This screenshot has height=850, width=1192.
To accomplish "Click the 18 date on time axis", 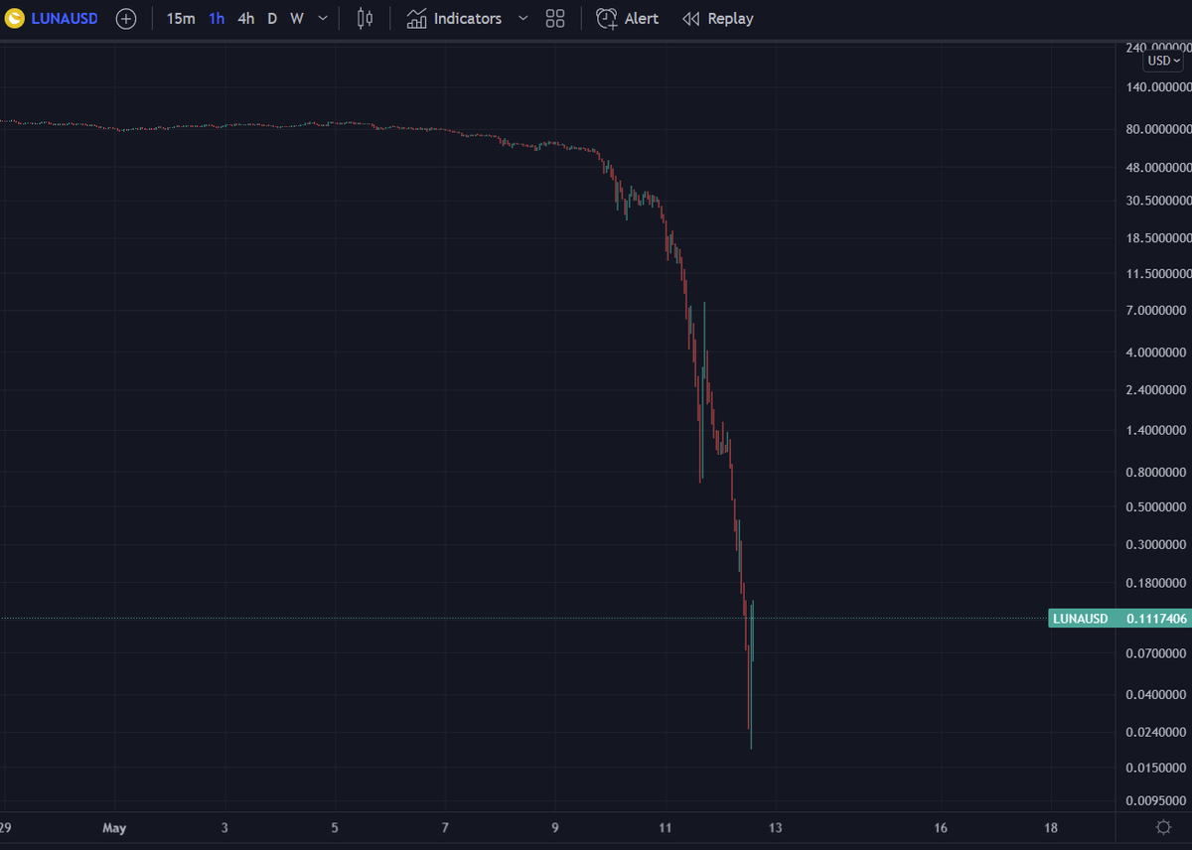I will click(x=1051, y=827).
